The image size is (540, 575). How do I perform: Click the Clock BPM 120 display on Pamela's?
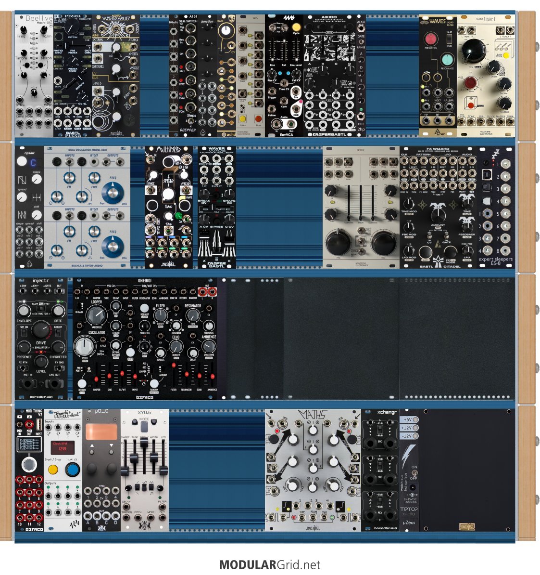tap(62, 447)
